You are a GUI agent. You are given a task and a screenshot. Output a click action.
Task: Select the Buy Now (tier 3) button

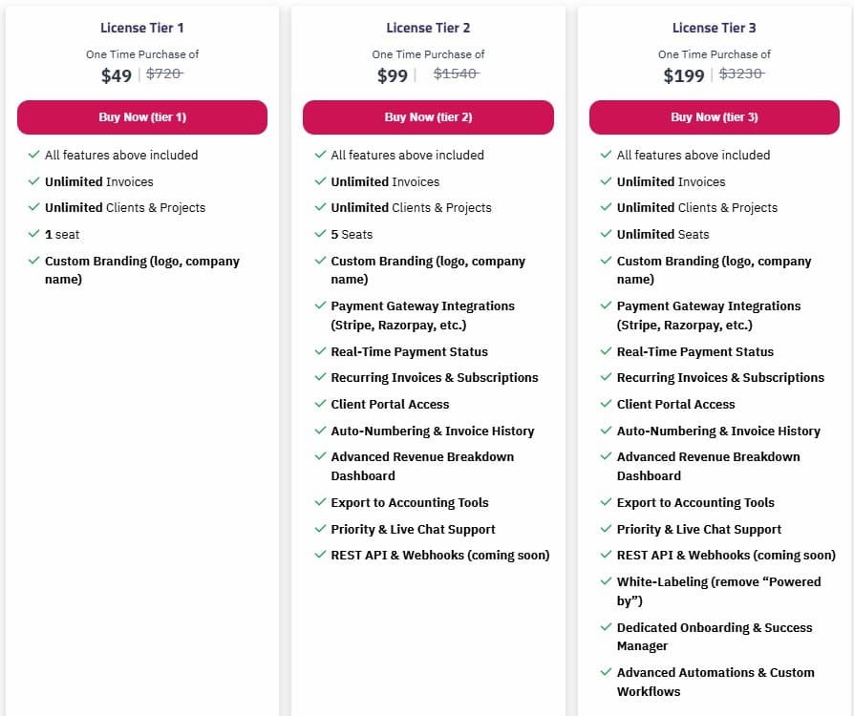click(x=714, y=117)
